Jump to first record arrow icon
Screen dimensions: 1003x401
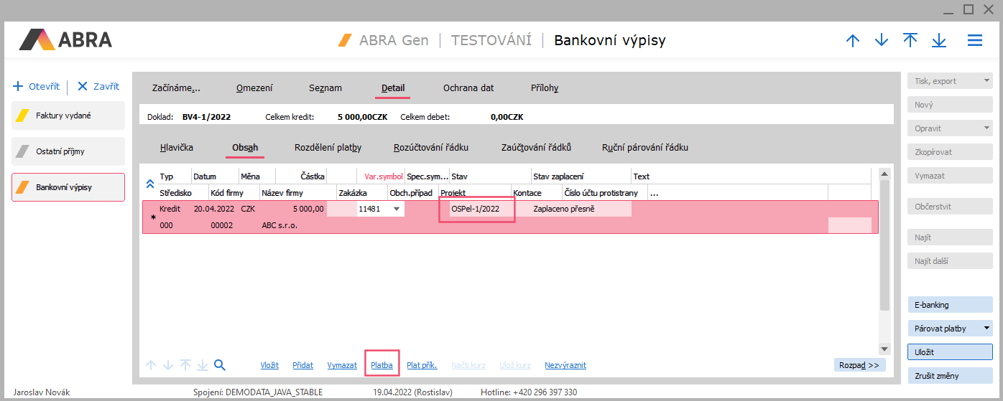[x=910, y=41]
